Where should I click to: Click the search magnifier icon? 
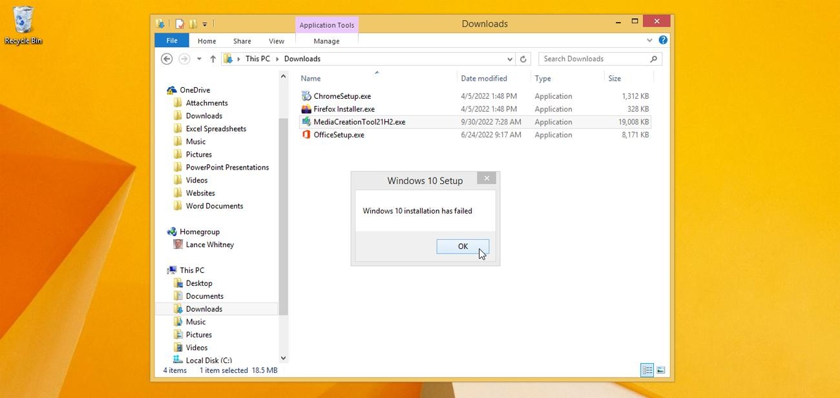(653, 59)
